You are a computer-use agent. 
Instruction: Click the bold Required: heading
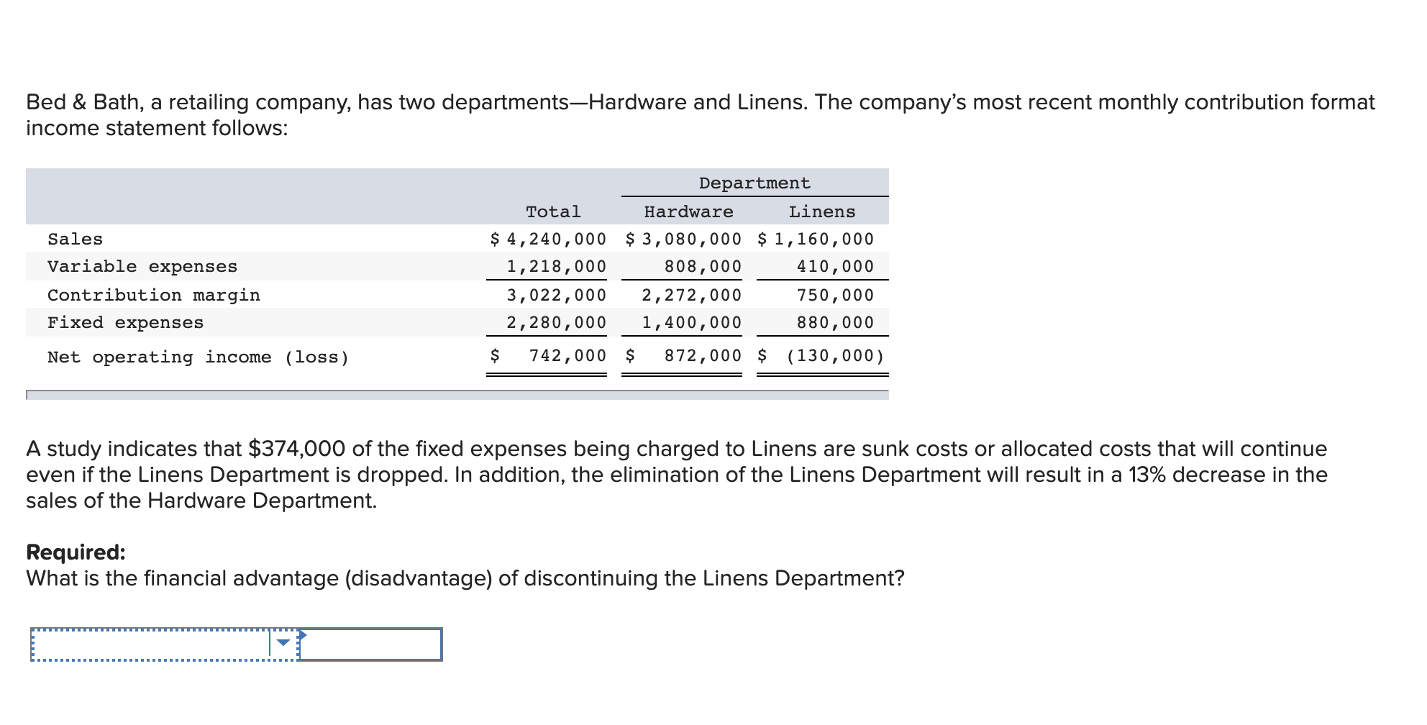76,552
